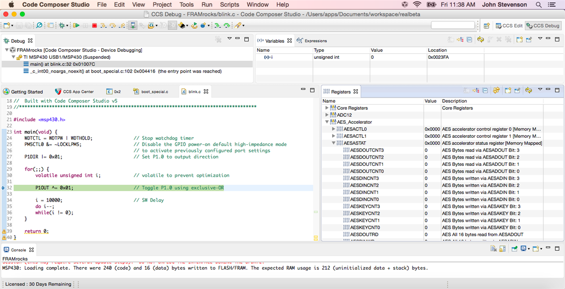Viewport: 565px width, 289px height.
Task: Switch to CCS Edit perspective
Action: 509,26
